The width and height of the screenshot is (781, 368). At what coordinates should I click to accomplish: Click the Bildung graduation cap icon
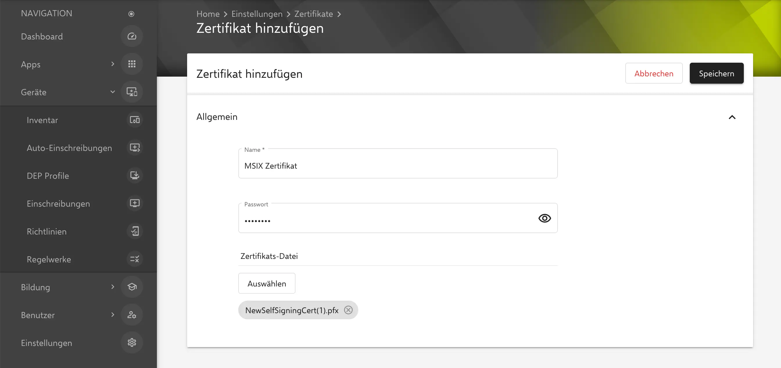pyautogui.click(x=132, y=287)
